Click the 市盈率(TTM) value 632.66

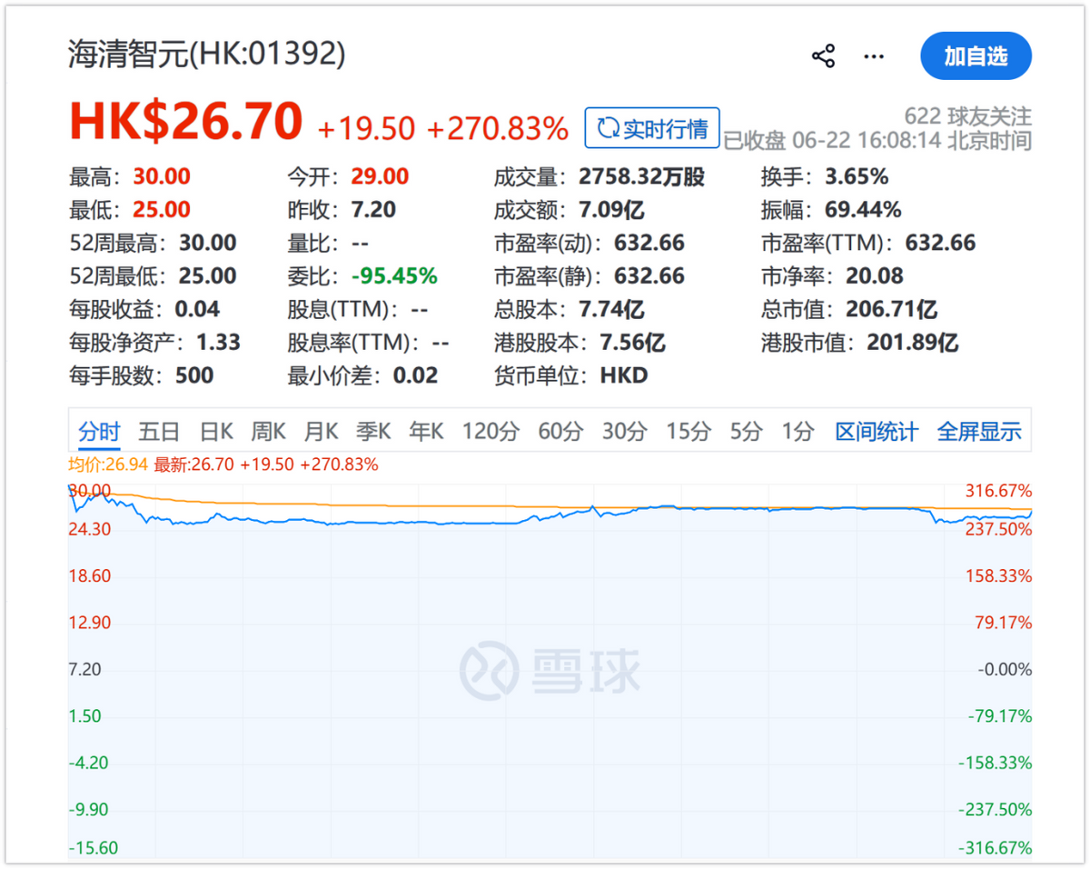click(940, 243)
